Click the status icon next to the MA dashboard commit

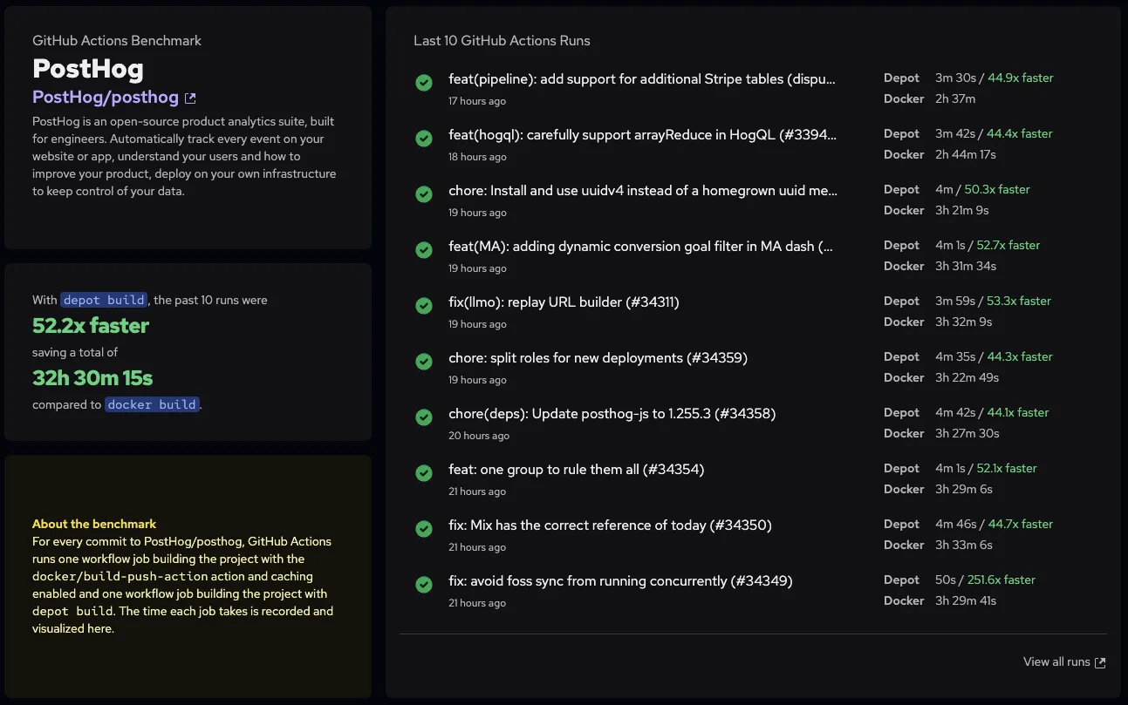(424, 249)
